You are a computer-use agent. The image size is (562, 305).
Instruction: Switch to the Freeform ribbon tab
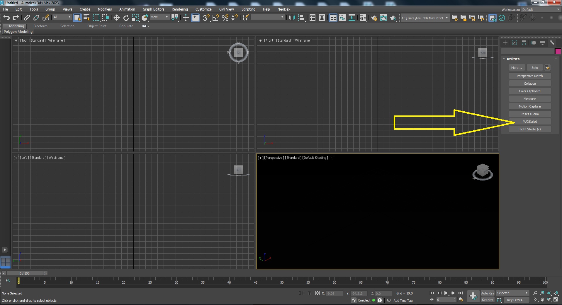[x=40, y=26]
